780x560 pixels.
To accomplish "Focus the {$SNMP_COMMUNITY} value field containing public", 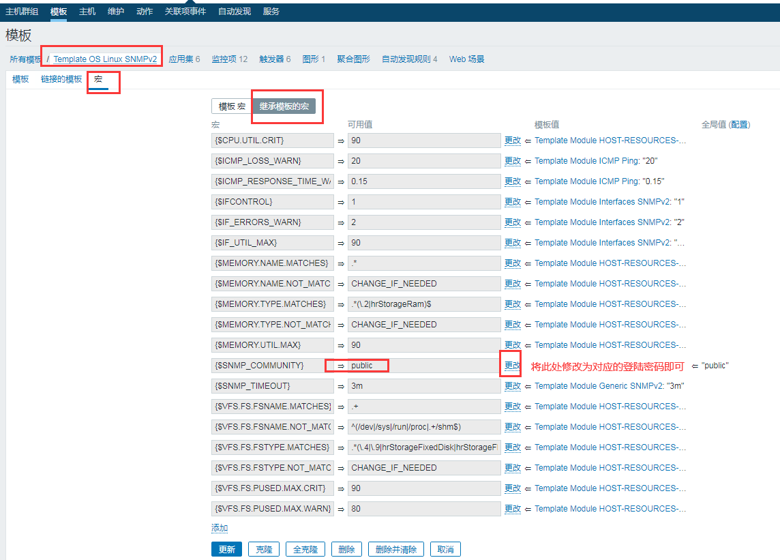I will (424, 366).
